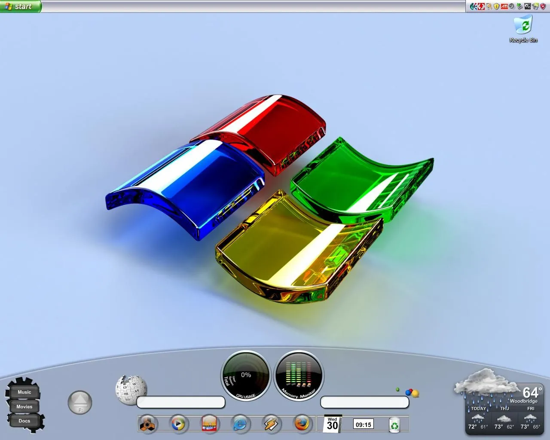550x440 pixels.
Task: Open the Recycle Bin desktop icon
Action: point(523,26)
